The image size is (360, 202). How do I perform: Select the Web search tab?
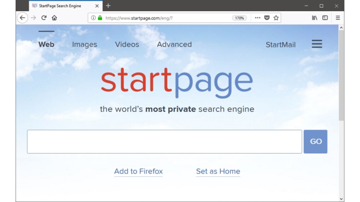pyautogui.click(x=46, y=44)
